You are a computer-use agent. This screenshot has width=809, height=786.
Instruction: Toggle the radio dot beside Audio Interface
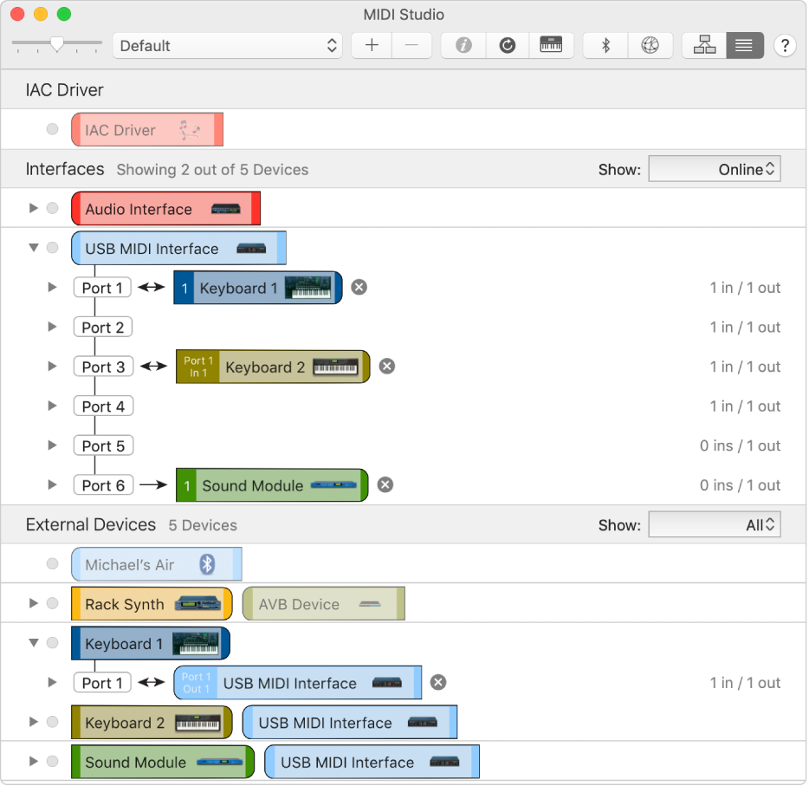pyautogui.click(x=53, y=209)
